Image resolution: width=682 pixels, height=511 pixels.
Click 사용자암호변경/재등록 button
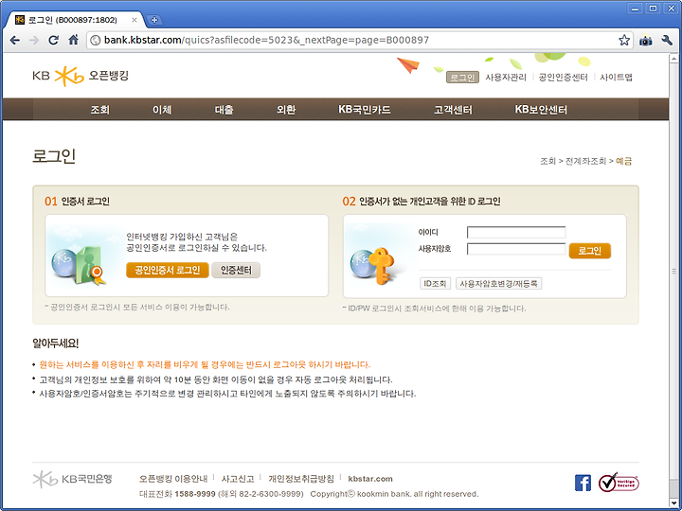[x=498, y=284]
